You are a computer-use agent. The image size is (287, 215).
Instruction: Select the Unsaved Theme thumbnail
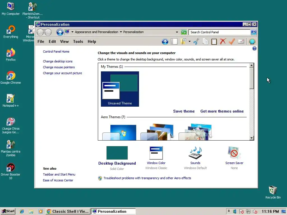pyautogui.click(x=120, y=89)
